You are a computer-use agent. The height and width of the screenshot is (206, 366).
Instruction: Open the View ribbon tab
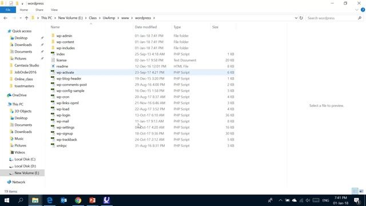pyautogui.click(x=54, y=10)
